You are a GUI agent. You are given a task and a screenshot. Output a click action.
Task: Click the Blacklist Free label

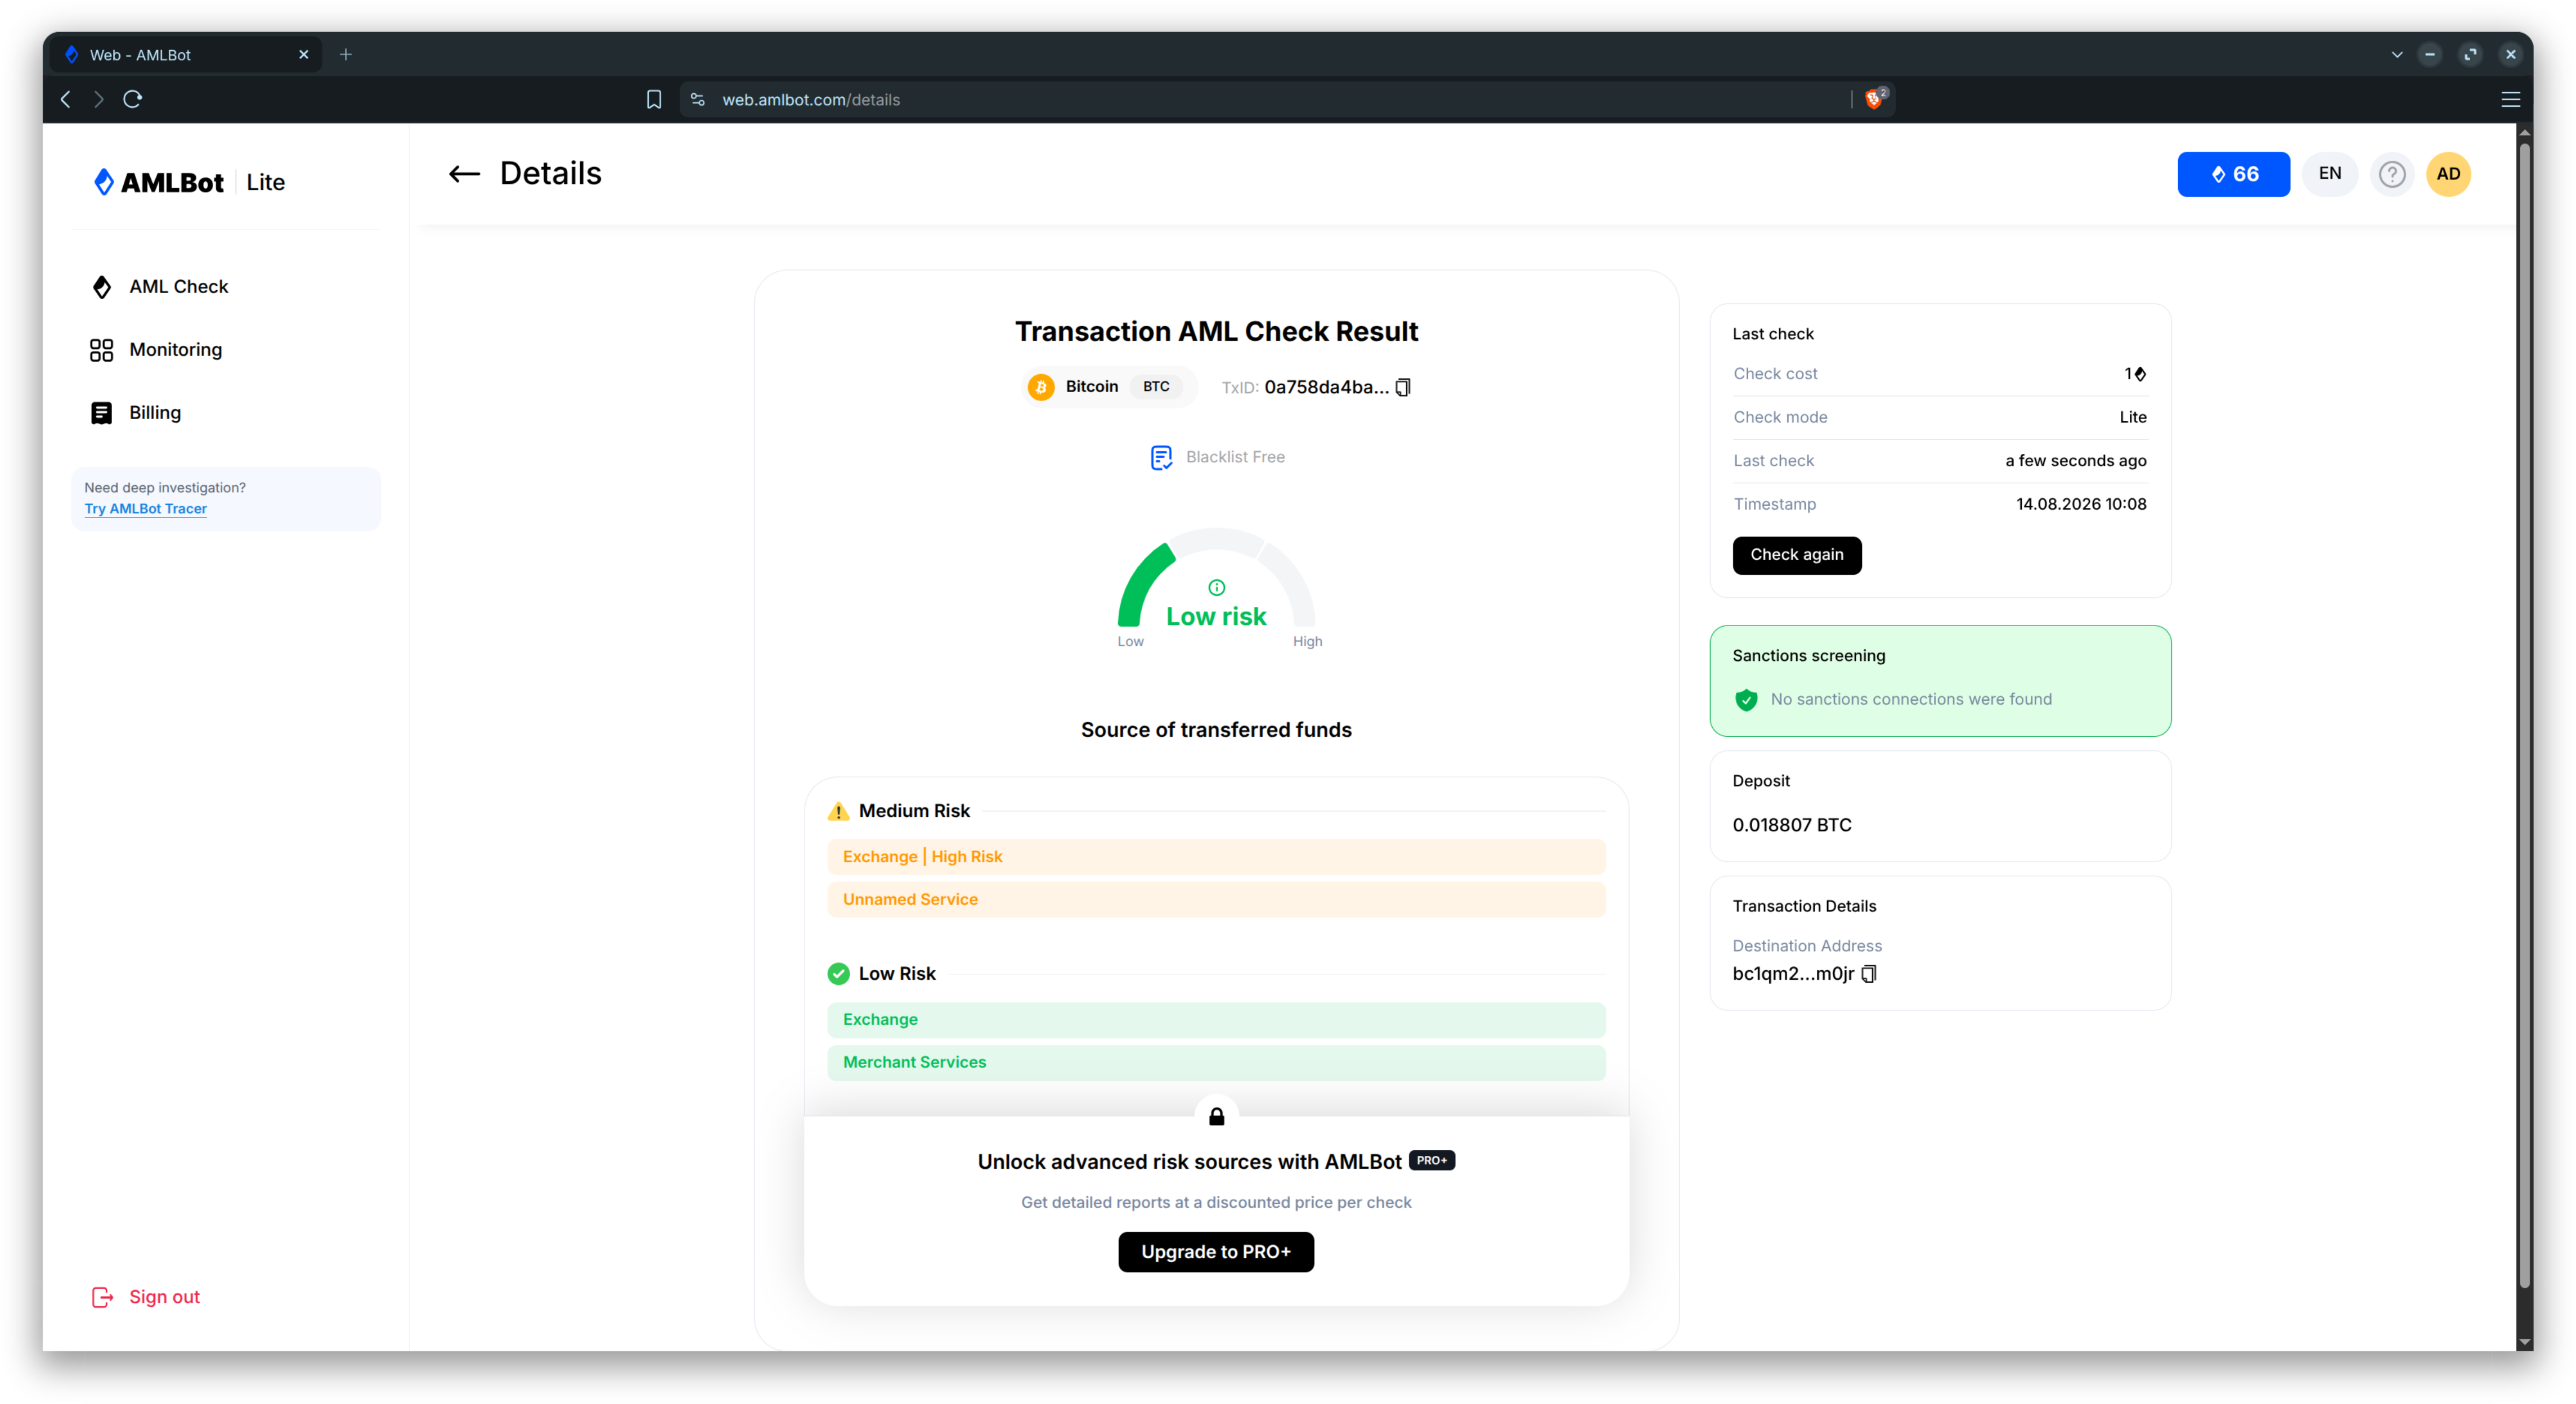[x=1235, y=457]
